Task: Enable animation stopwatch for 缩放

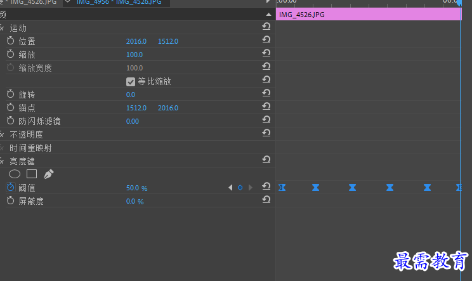Action: click(11, 54)
